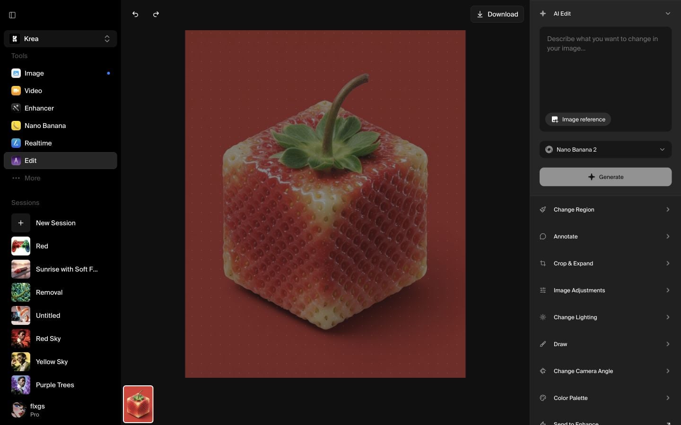
Task: Open the Sunrise with Soft F... session thumbnail
Action: tap(21, 269)
